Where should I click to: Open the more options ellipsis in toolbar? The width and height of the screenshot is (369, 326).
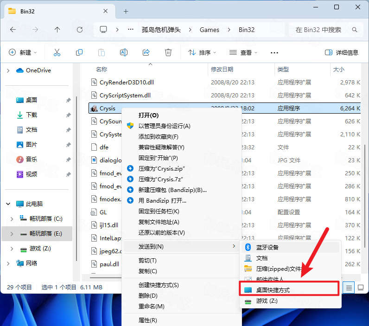(x=274, y=53)
